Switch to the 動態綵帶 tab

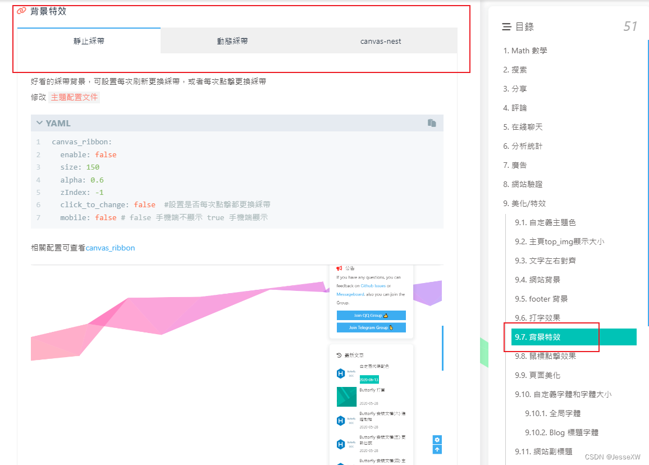coord(232,41)
